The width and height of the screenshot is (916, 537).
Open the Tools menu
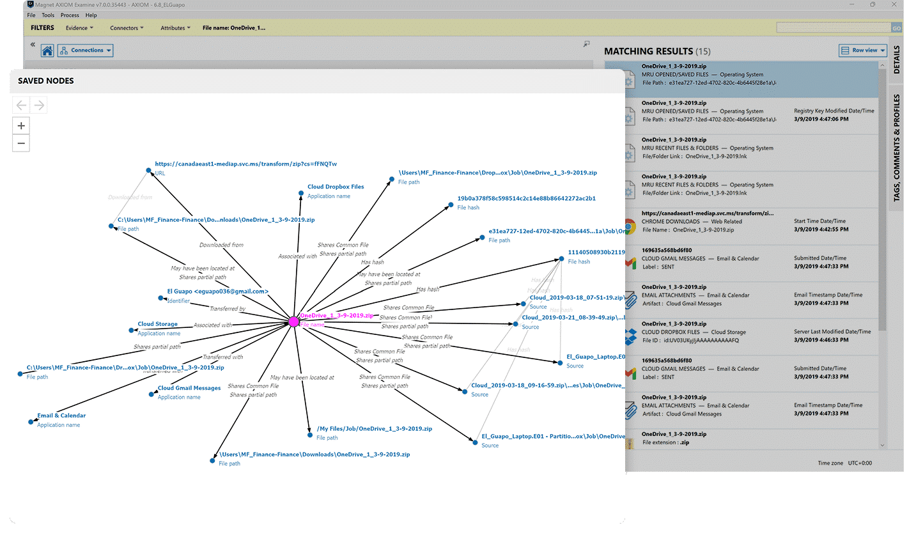(x=48, y=15)
